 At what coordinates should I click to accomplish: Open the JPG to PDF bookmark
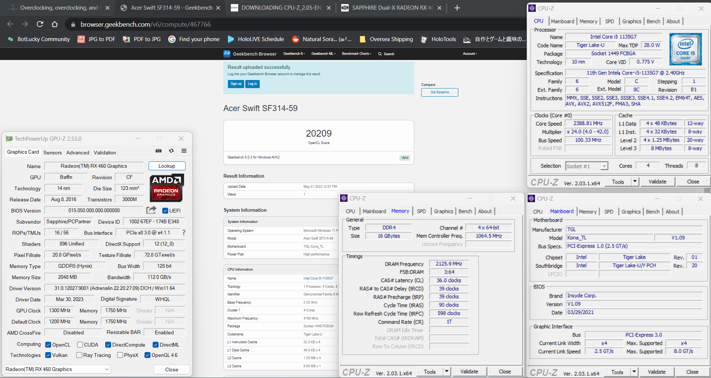click(x=96, y=39)
